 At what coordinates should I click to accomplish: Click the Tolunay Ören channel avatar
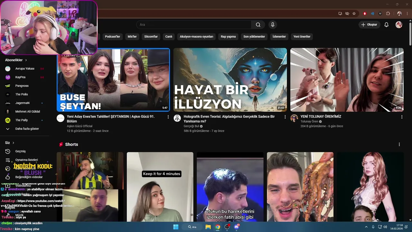tap(294, 118)
